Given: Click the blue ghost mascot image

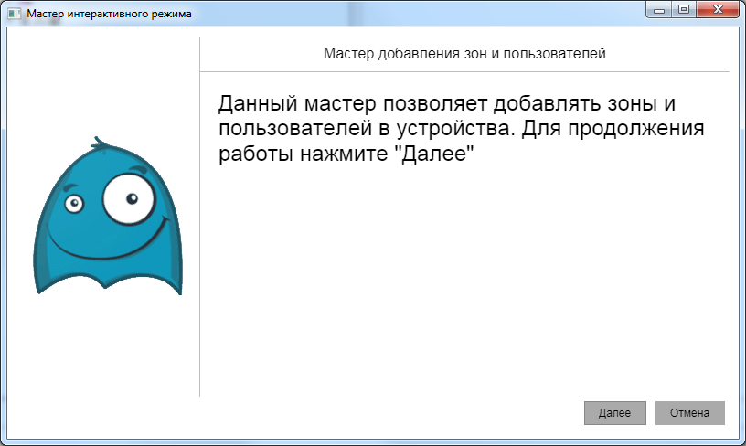Looking at the screenshot, I should [108, 216].
